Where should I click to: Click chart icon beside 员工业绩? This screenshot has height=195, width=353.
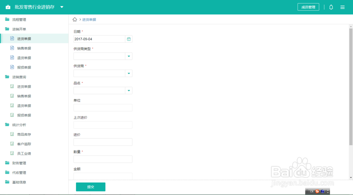(x=12, y=153)
